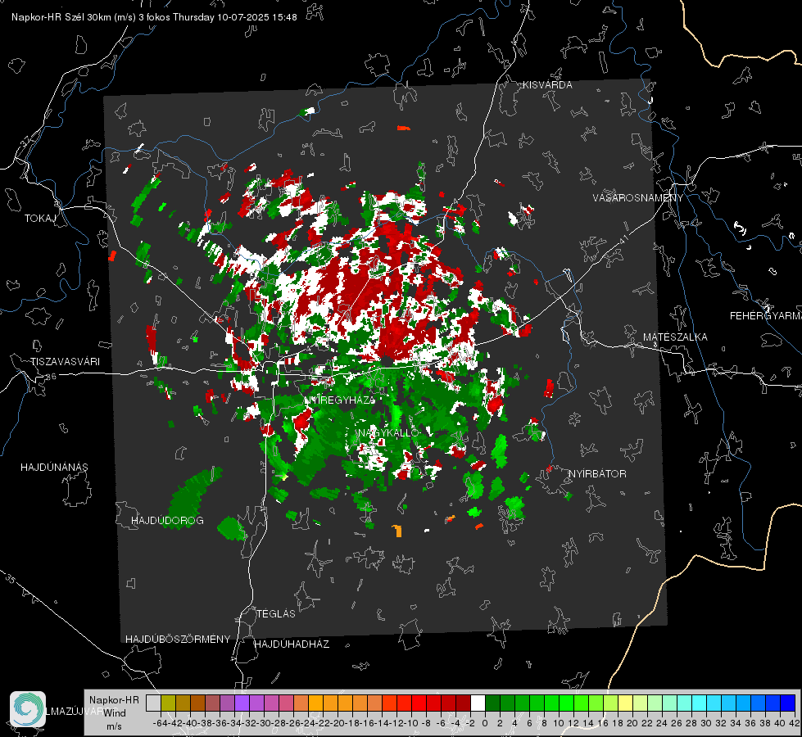Pick the white swatch in the legend

click(478, 703)
